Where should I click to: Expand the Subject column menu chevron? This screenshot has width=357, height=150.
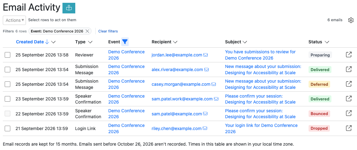pyautogui.click(x=245, y=42)
